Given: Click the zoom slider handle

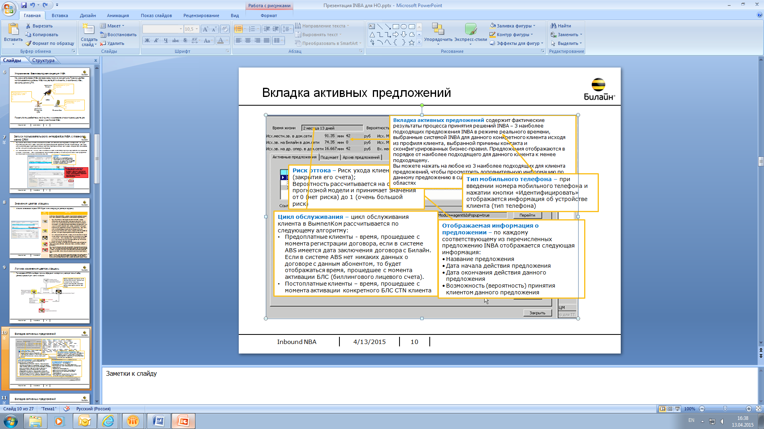Looking at the screenshot, I should pyautogui.click(x=725, y=409).
